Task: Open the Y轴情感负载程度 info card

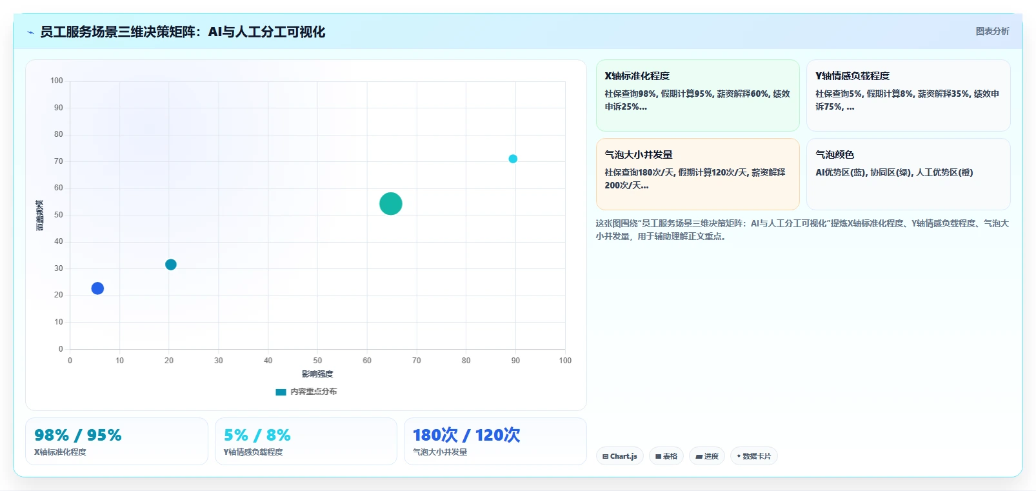Action: click(908, 95)
